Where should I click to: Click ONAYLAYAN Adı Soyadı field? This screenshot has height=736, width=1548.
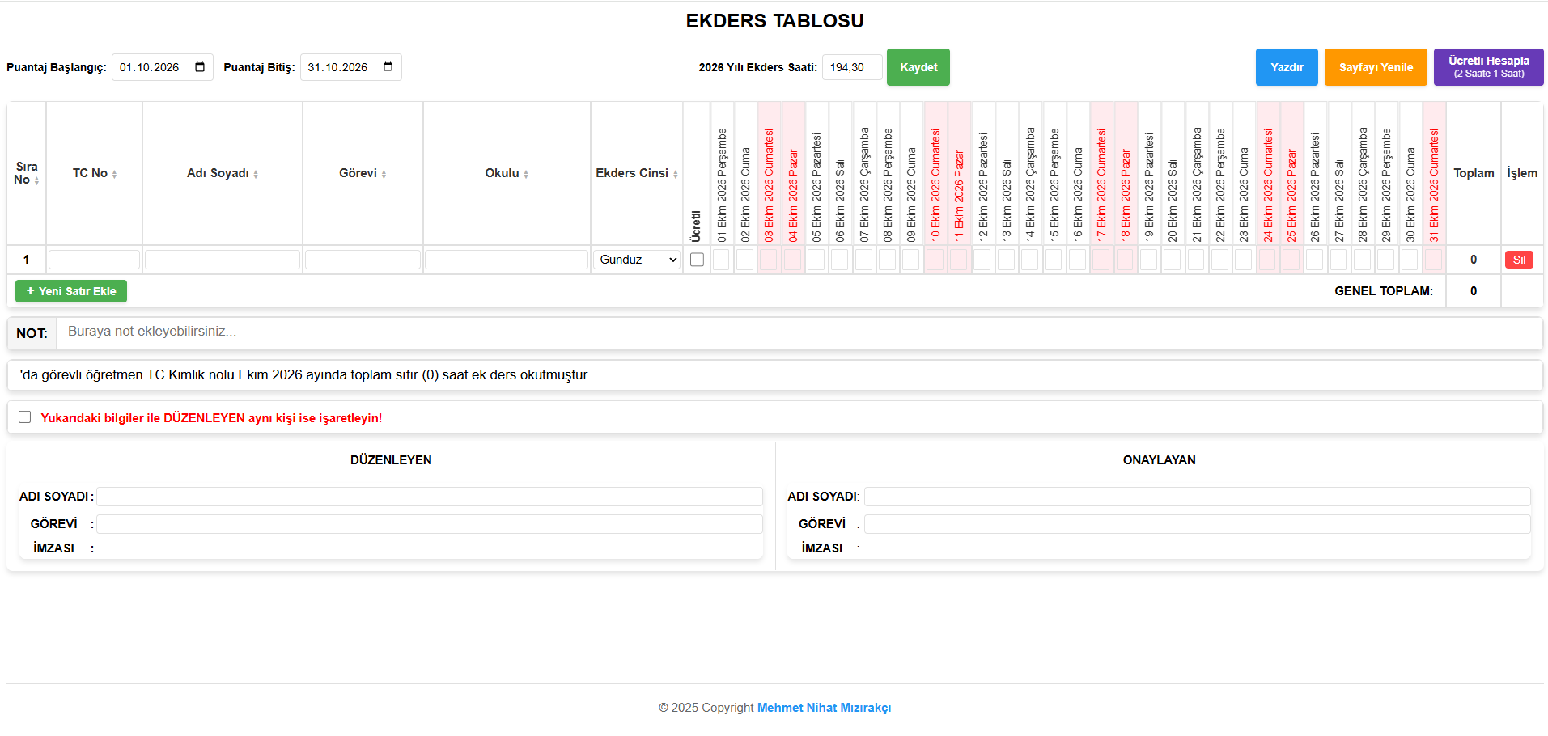pos(1198,497)
